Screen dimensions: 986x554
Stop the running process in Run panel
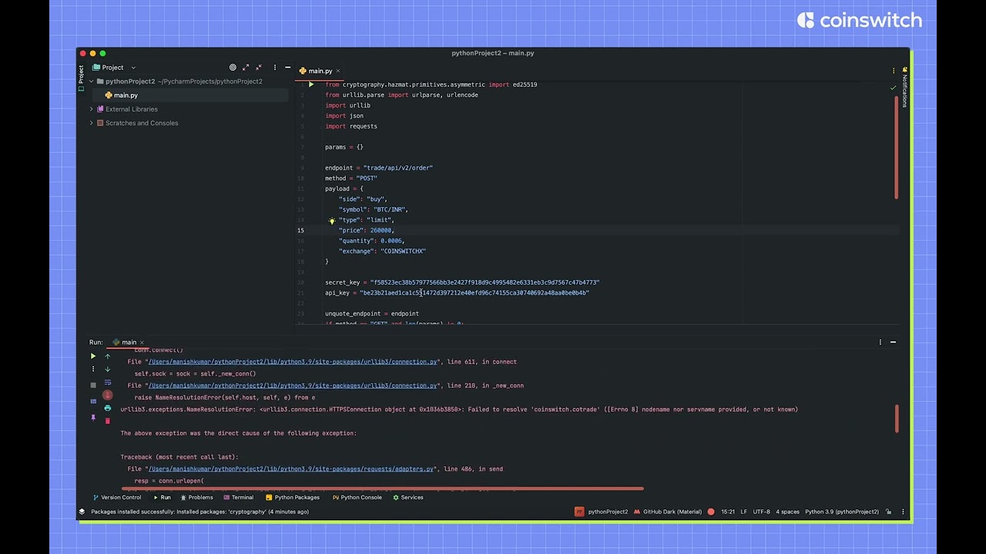click(x=93, y=385)
